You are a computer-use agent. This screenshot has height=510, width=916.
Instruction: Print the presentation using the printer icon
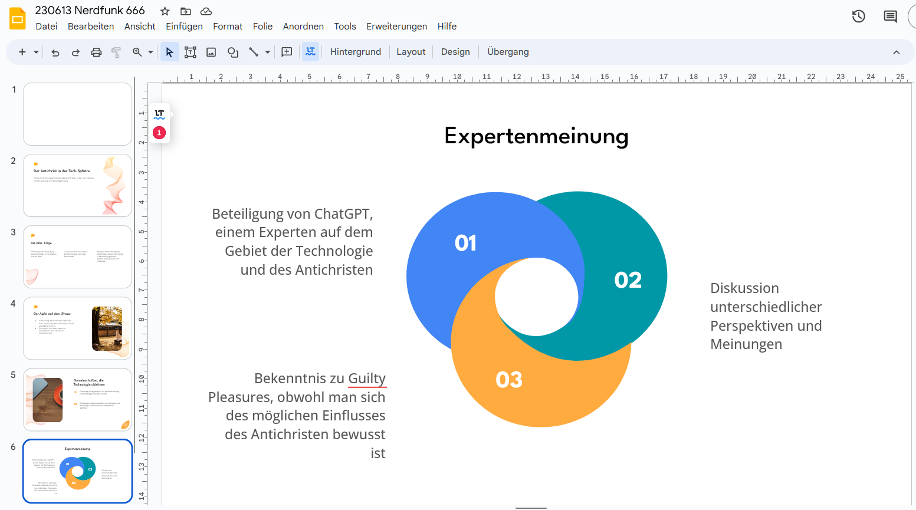(x=96, y=52)
